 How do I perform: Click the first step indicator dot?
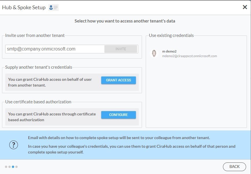coord(6,167)
